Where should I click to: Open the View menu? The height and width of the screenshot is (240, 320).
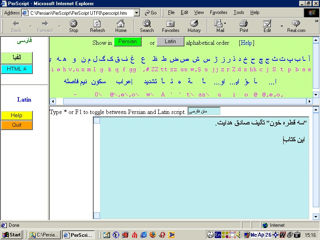pos(199,12)
